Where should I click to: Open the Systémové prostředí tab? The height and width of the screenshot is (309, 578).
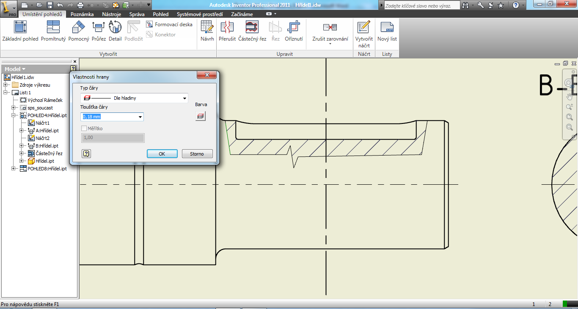(200, 14)
